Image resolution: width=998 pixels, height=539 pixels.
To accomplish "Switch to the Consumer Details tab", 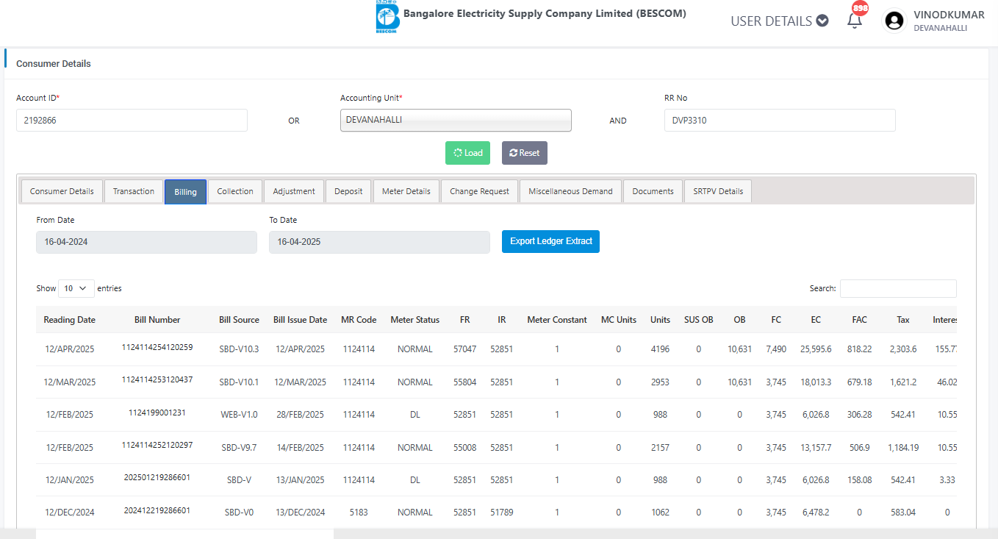I will (62, 191).
